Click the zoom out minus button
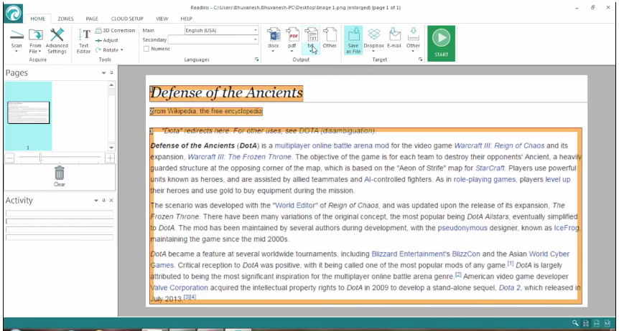 (x=10, y=158)
